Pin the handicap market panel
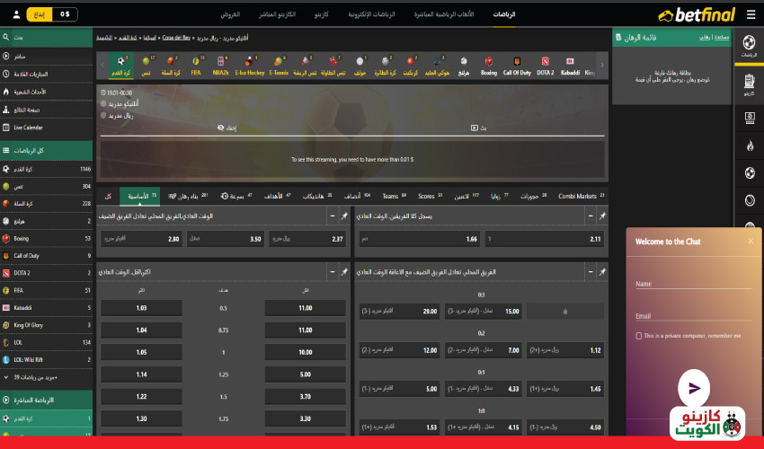Screen dimensions: 764x449 coord(603,272)
